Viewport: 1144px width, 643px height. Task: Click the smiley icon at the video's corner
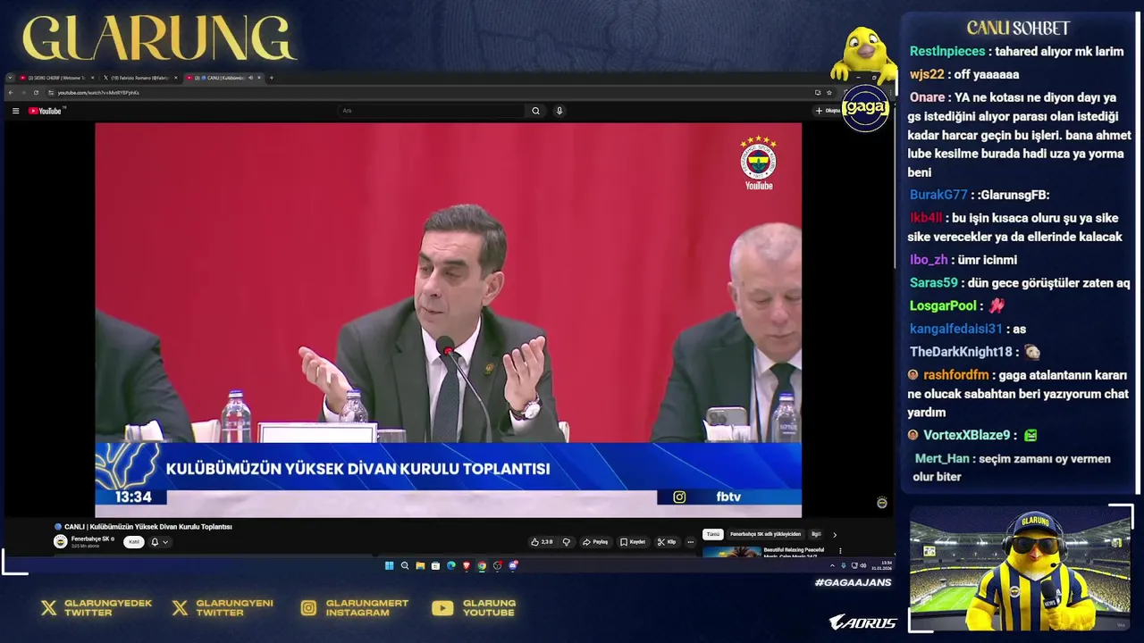coord(882,503)
